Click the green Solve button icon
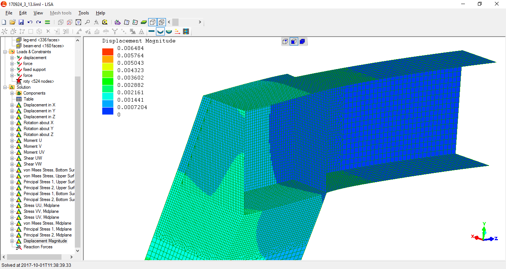 click(x=47, y=22)
